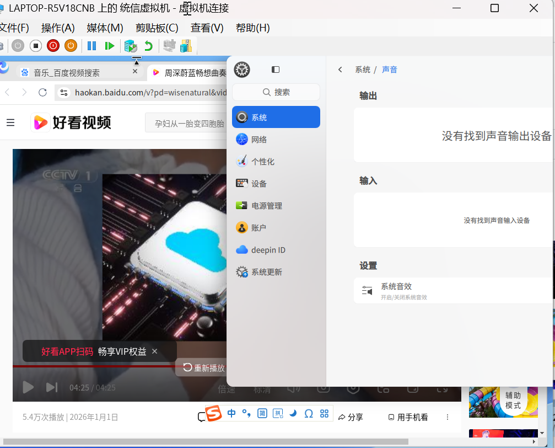555x448 pixels.
Task: Open the 系统音效 setting row
Action: 453,291
